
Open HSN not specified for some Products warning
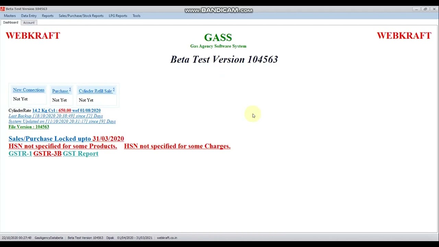coord(63,146)
